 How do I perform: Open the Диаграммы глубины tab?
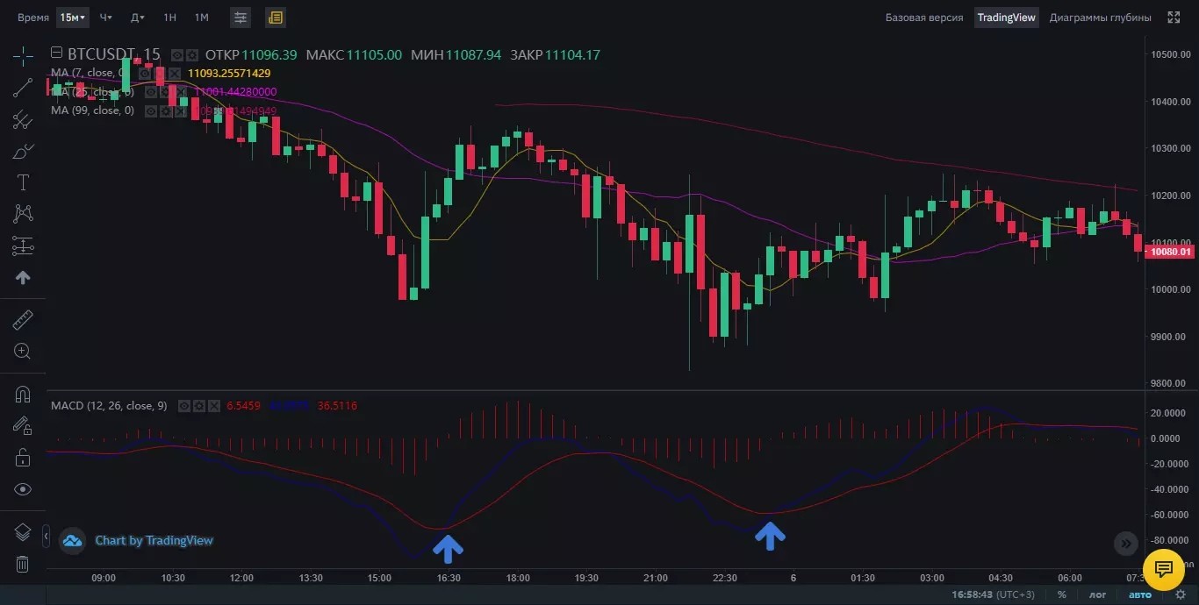1100,18
